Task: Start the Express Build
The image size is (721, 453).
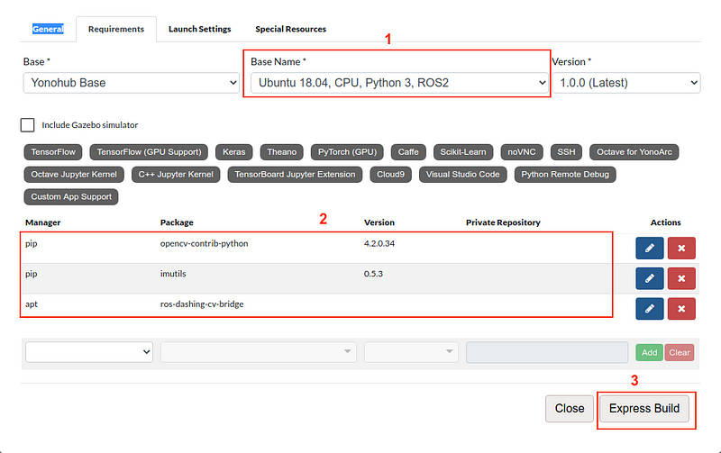Action: coord(644,409)
